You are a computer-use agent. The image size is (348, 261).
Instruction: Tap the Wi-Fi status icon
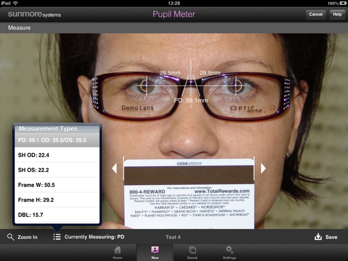coord(15,3)
